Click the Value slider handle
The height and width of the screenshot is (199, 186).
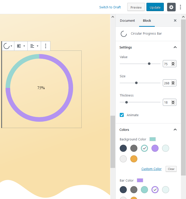coord(149,64)
